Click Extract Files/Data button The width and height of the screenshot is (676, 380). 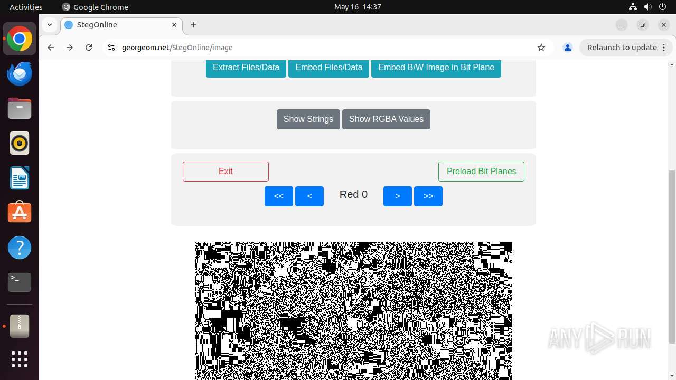click(246, 68)
